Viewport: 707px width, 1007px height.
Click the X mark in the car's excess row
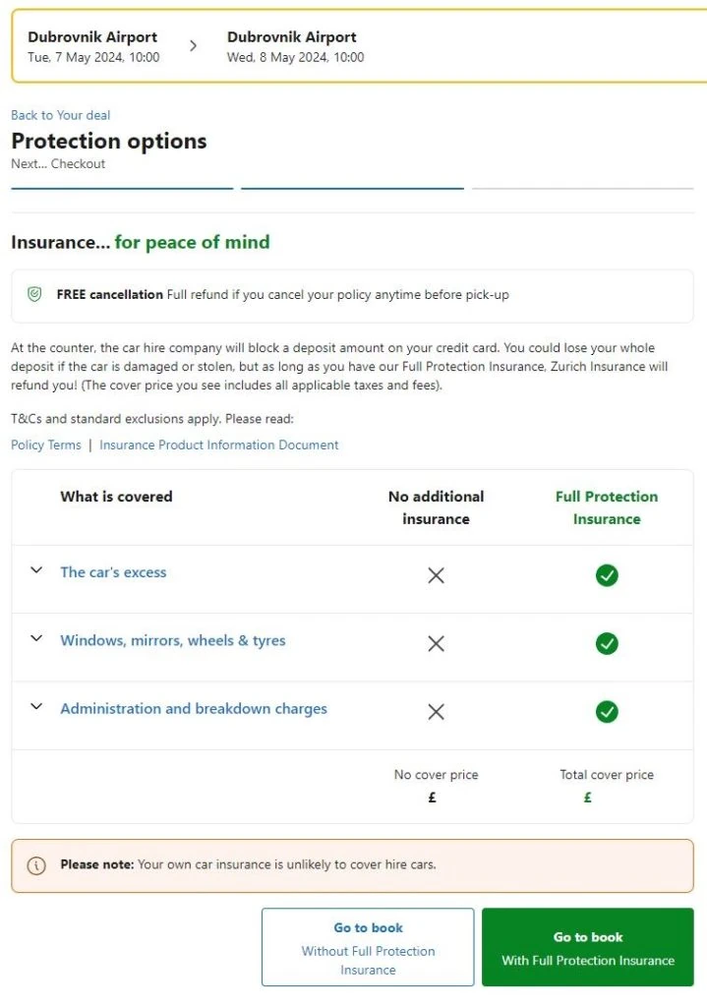pyautogui.click(x=436, y=575)
